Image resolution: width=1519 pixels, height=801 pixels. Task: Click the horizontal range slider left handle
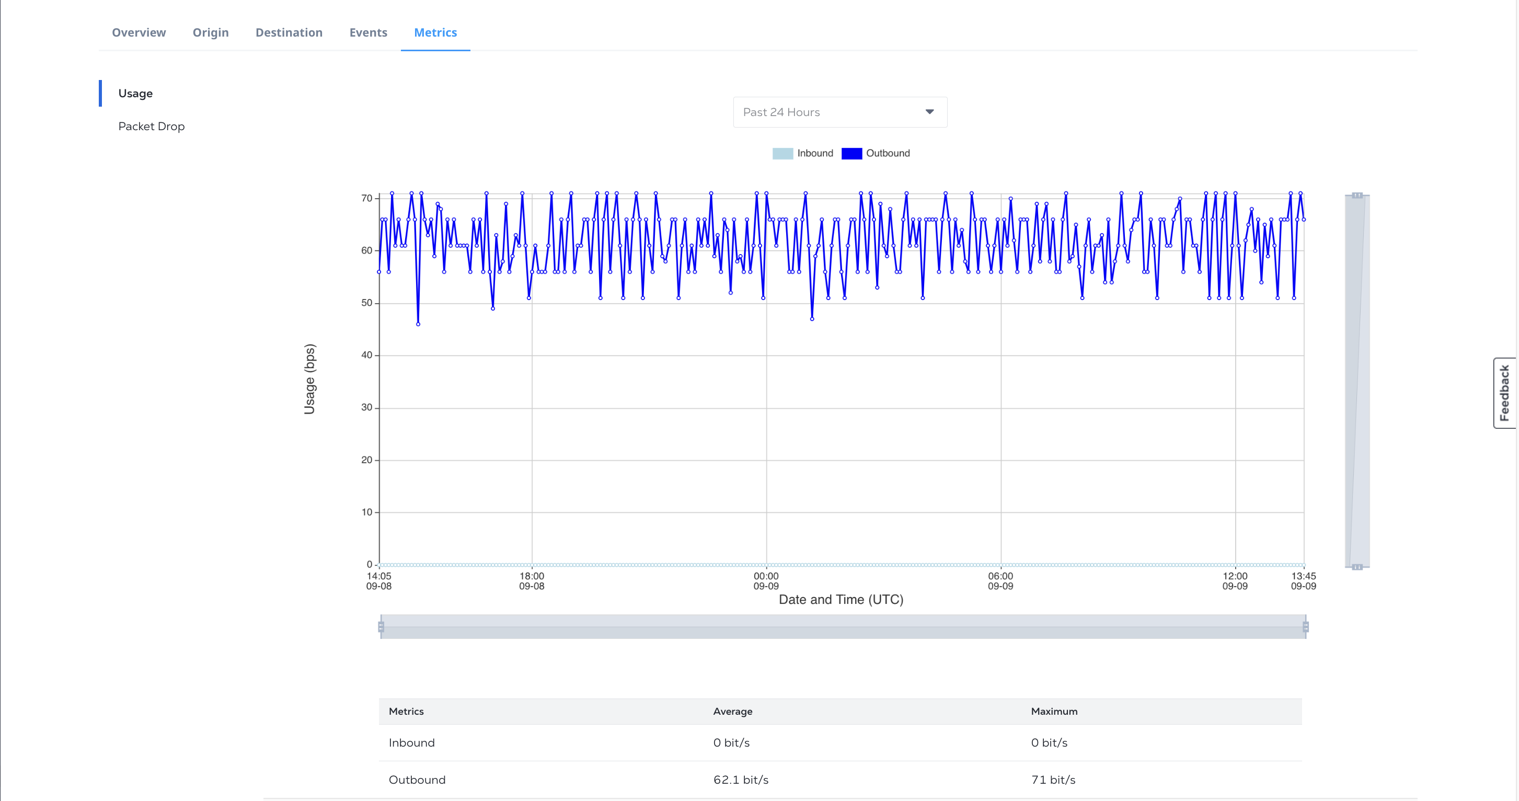pyautogui.click(x=381, y=626)
